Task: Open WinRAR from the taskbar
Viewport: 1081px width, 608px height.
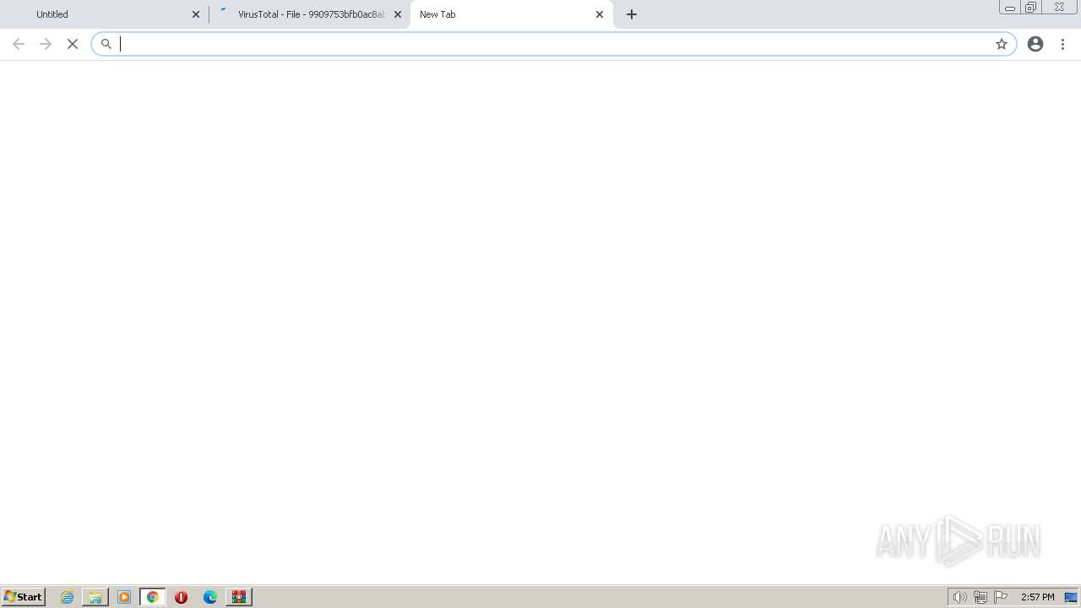Action: click(x=239, y=597)
